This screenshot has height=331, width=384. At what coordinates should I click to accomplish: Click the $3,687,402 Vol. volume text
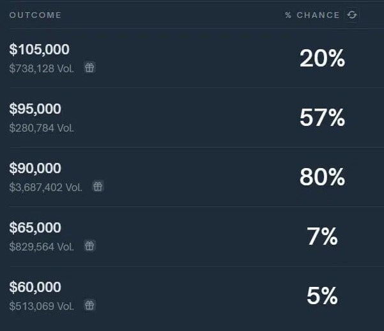45,187
